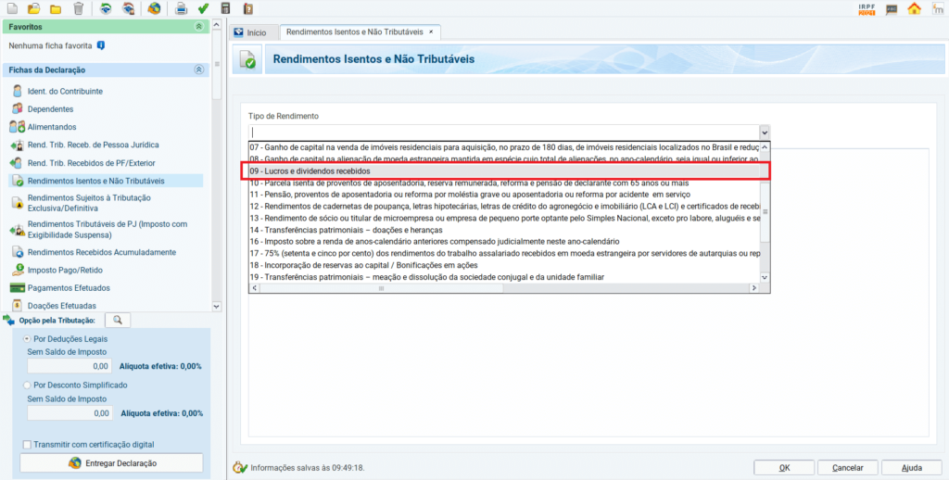Click the ABC chalkboard icon
The image size is (949, 480).
[892, 8]
